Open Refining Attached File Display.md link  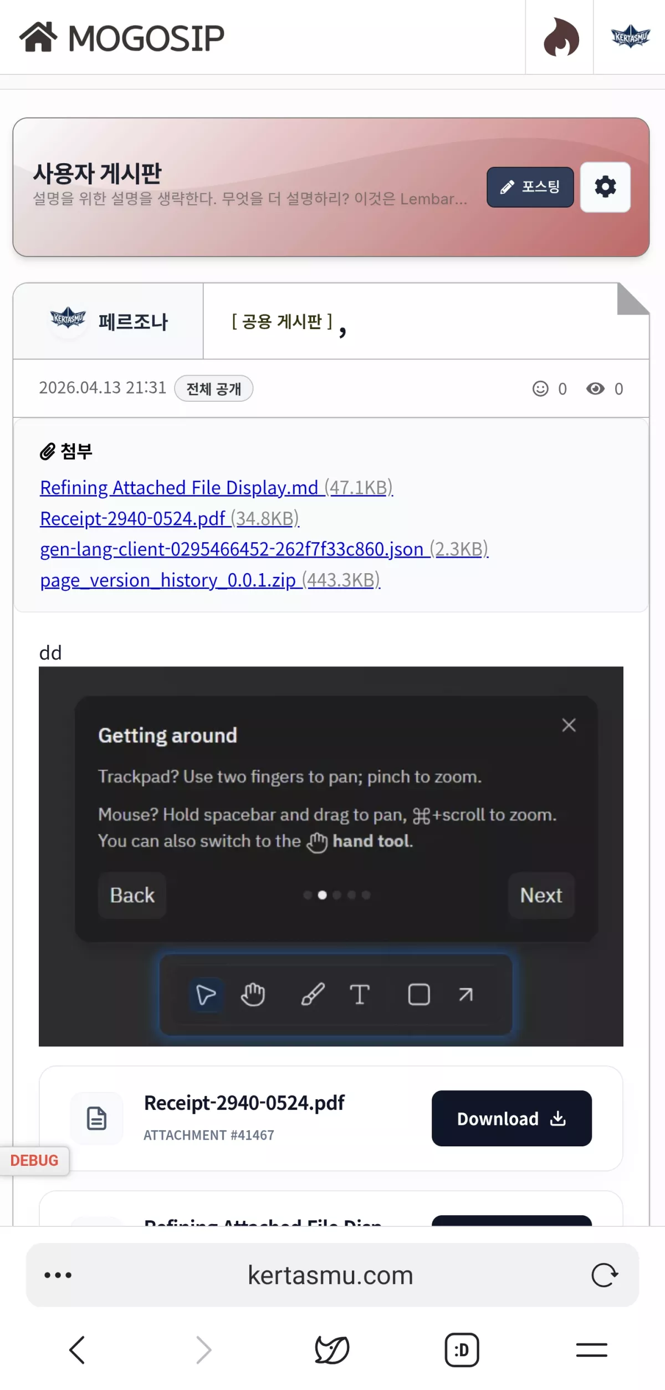click(179, 488)
